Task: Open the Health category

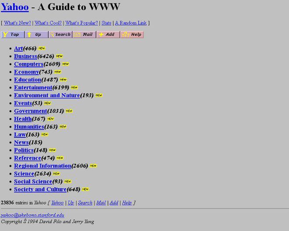Action: (23, 119)
